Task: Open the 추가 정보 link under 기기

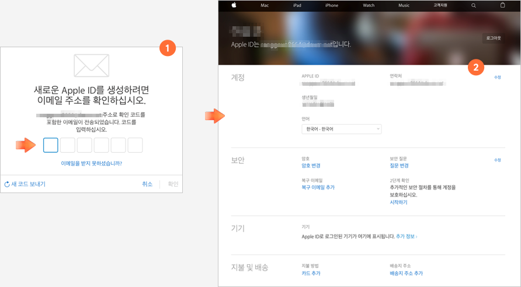Action: 407,236
